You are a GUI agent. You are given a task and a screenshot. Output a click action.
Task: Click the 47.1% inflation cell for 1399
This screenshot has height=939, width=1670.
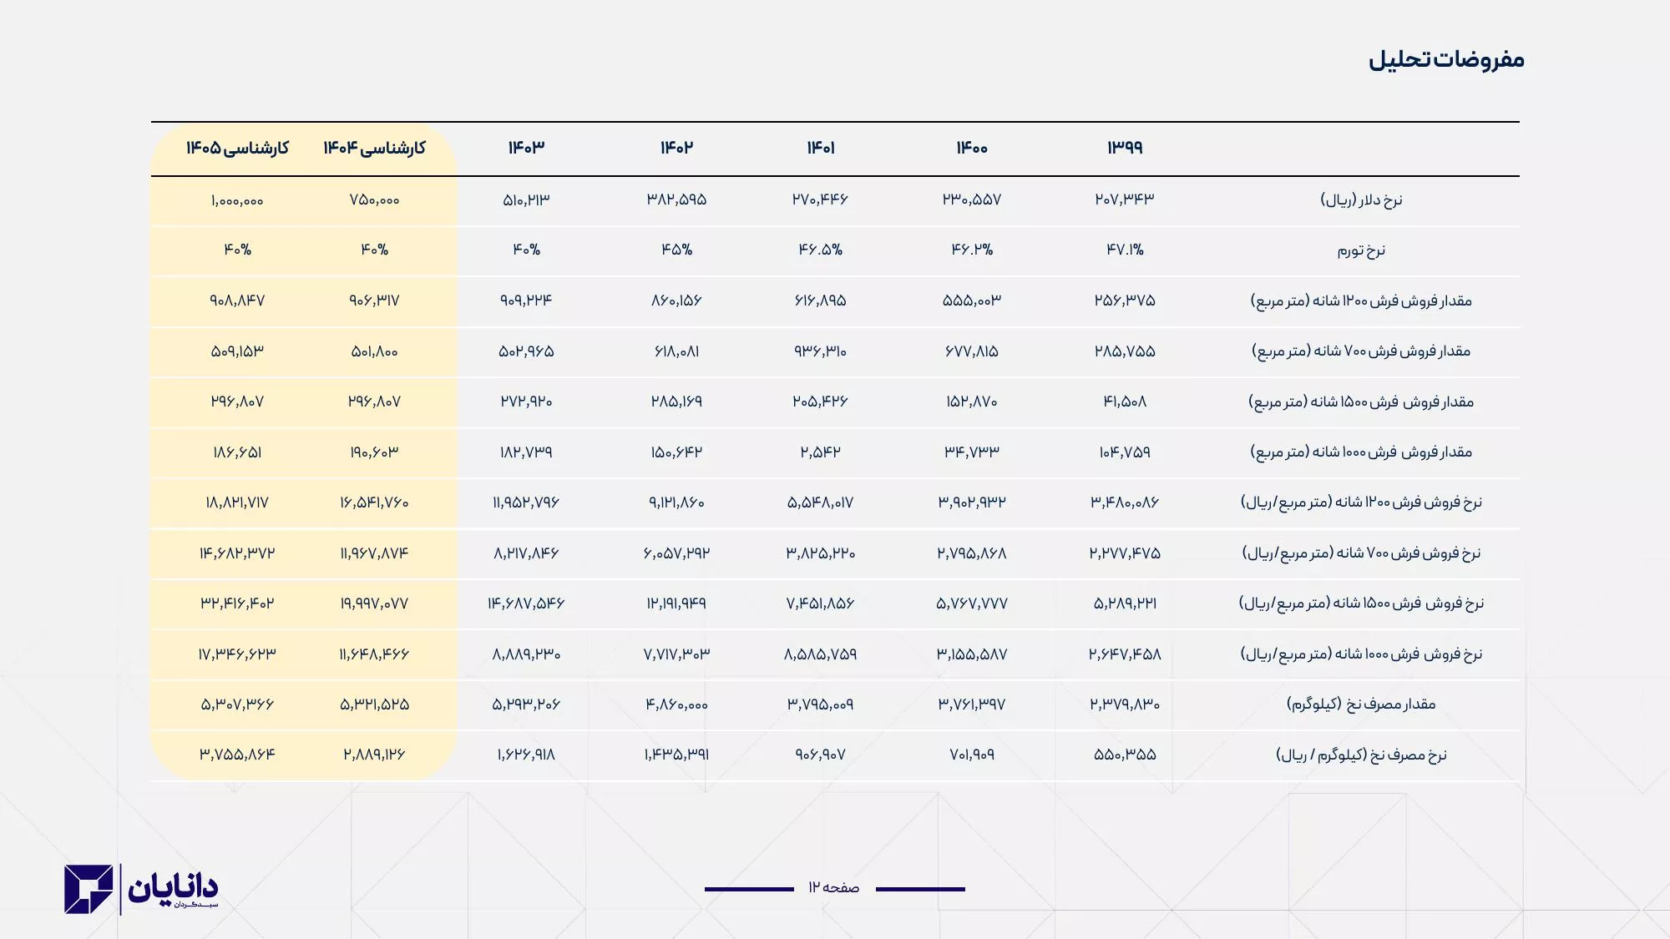(x=1125, y=250)
